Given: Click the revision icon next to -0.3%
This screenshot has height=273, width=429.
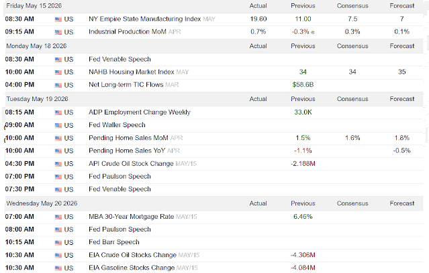Looking at the screenshot, I should pos(313,32).
